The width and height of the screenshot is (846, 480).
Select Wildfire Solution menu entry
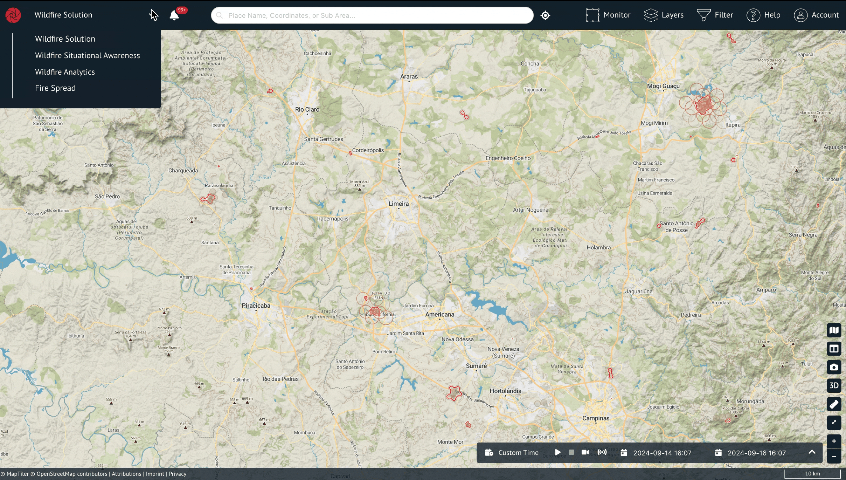(x=65, y=39)
